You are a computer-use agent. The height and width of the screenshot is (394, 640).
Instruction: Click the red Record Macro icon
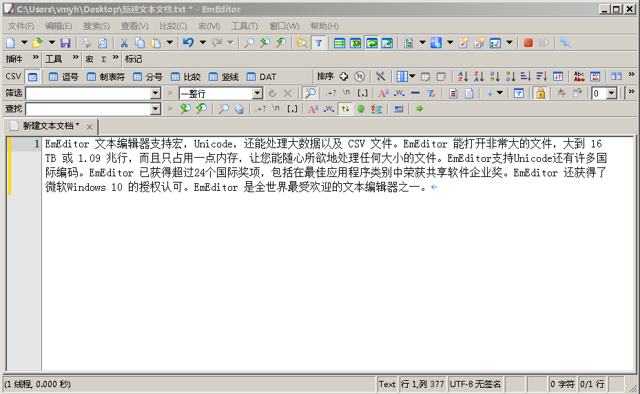[528, 43]
